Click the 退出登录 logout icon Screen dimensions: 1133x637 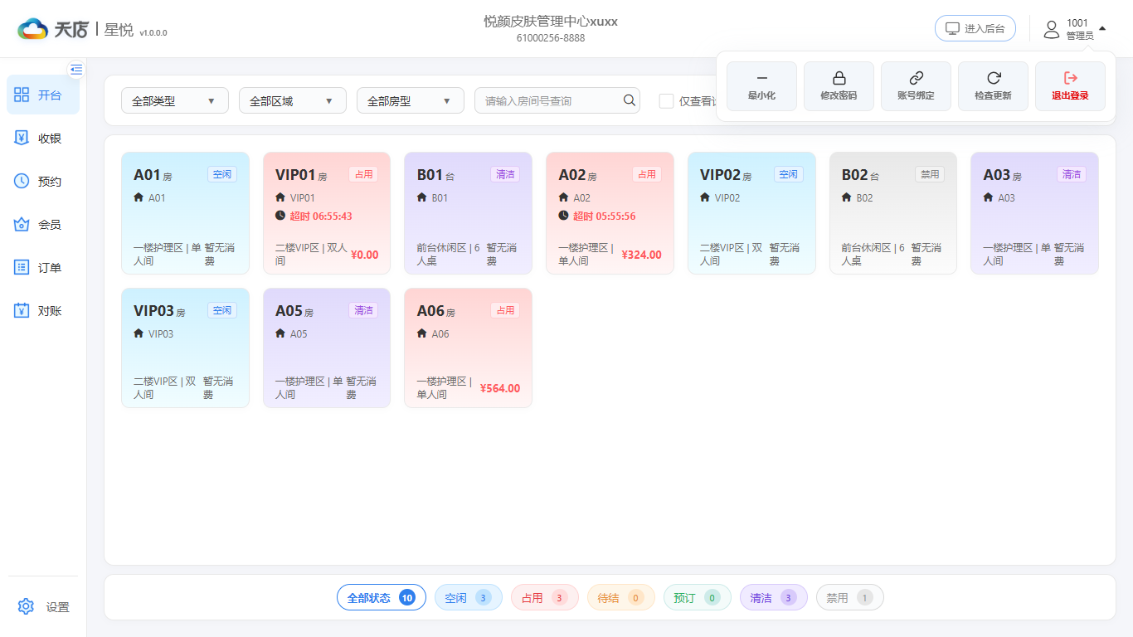(x=1070, y=78)
